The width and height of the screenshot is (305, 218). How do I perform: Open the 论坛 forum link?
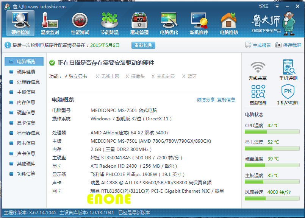click(x=264, y=6)
